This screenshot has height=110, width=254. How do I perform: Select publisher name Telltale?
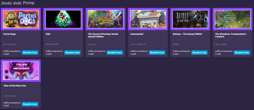(176, 44)
